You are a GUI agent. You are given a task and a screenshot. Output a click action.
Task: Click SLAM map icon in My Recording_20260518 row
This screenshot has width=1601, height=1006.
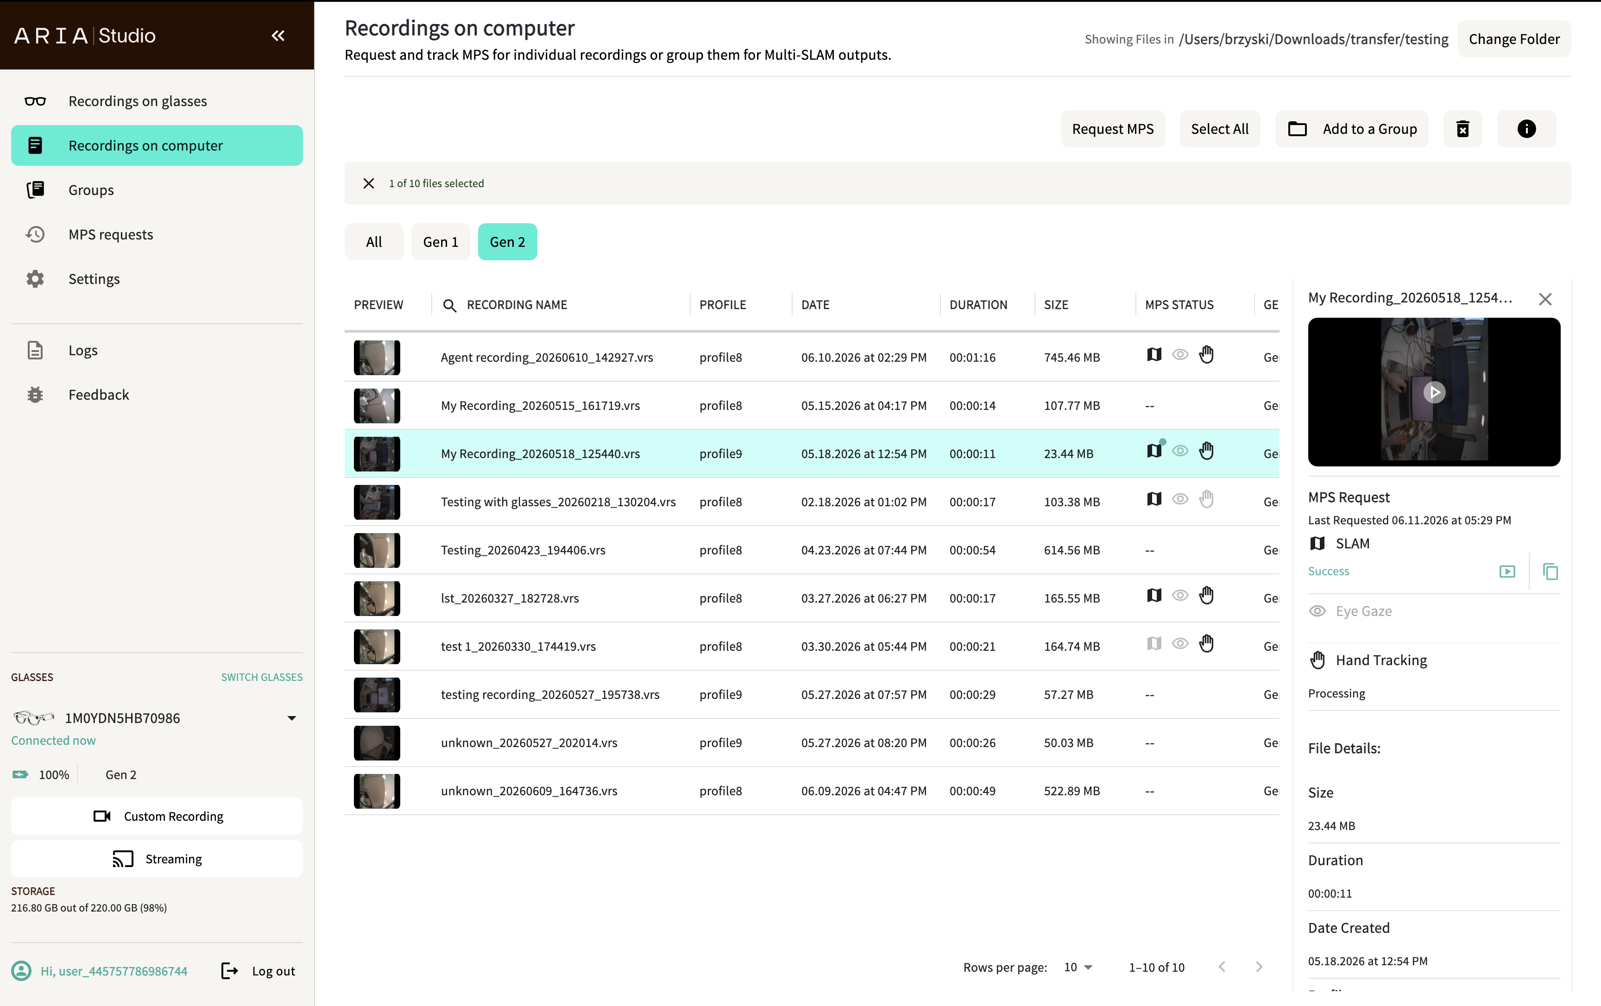pos(1154,451)
